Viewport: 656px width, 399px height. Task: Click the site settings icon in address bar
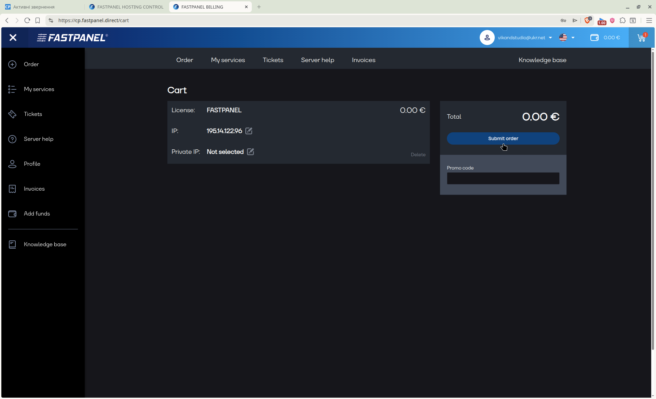point(51,20)
